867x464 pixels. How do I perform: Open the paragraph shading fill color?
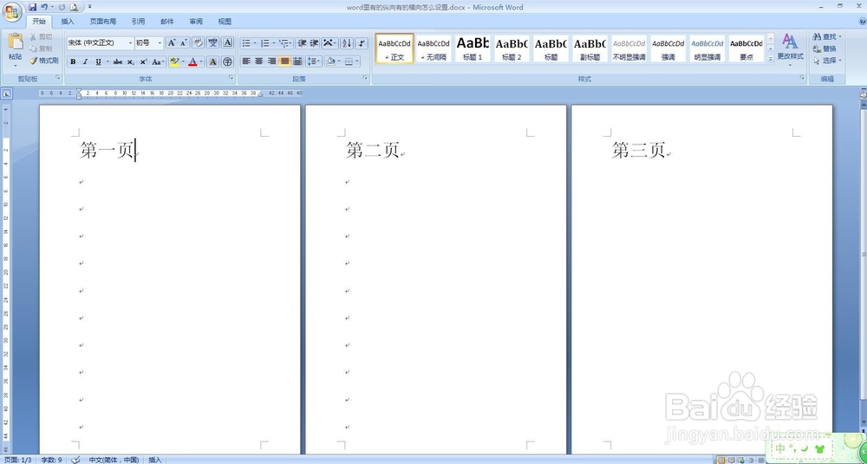332,61
